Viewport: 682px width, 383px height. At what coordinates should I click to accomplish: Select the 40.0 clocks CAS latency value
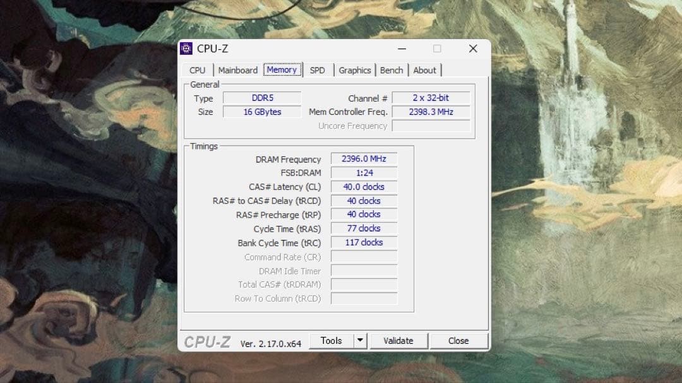pyautogui.click(x=364, y=187)
